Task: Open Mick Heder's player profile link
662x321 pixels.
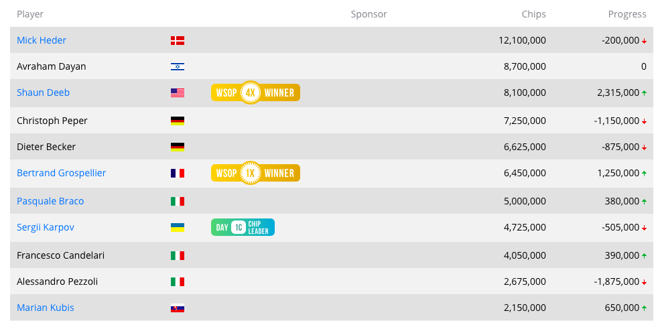Action: 42,41
